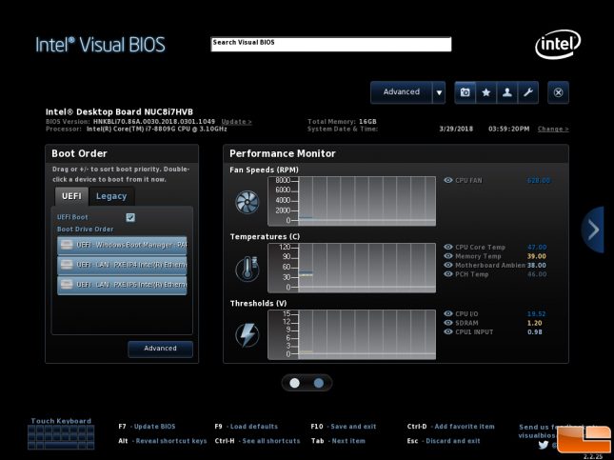
Task: Click Ctrl-H See all shortcuts
Action: (257, 441)
